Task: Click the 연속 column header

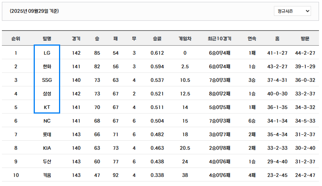Action: (252, 38)
